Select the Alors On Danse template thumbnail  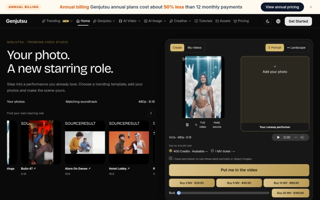click(85, 142)
